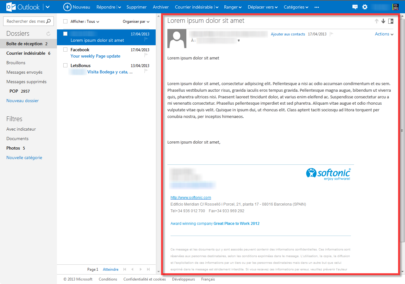
Task: Flag the Facebook email in the list
Action: [146, 55]
